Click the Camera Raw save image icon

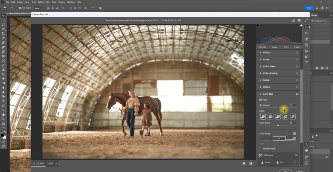[x=293, y=20]
